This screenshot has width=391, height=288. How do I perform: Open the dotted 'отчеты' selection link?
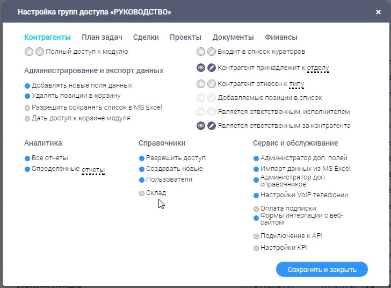click(93, 170)
